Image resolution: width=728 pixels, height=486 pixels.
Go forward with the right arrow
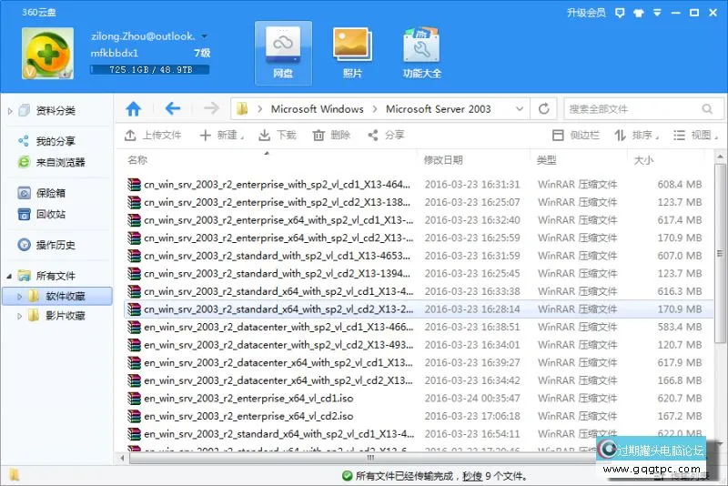212,109
